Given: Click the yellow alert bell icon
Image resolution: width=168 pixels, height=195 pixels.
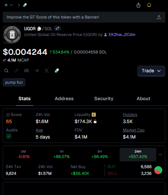Looking at the screenshot, I should pos(149,5).
